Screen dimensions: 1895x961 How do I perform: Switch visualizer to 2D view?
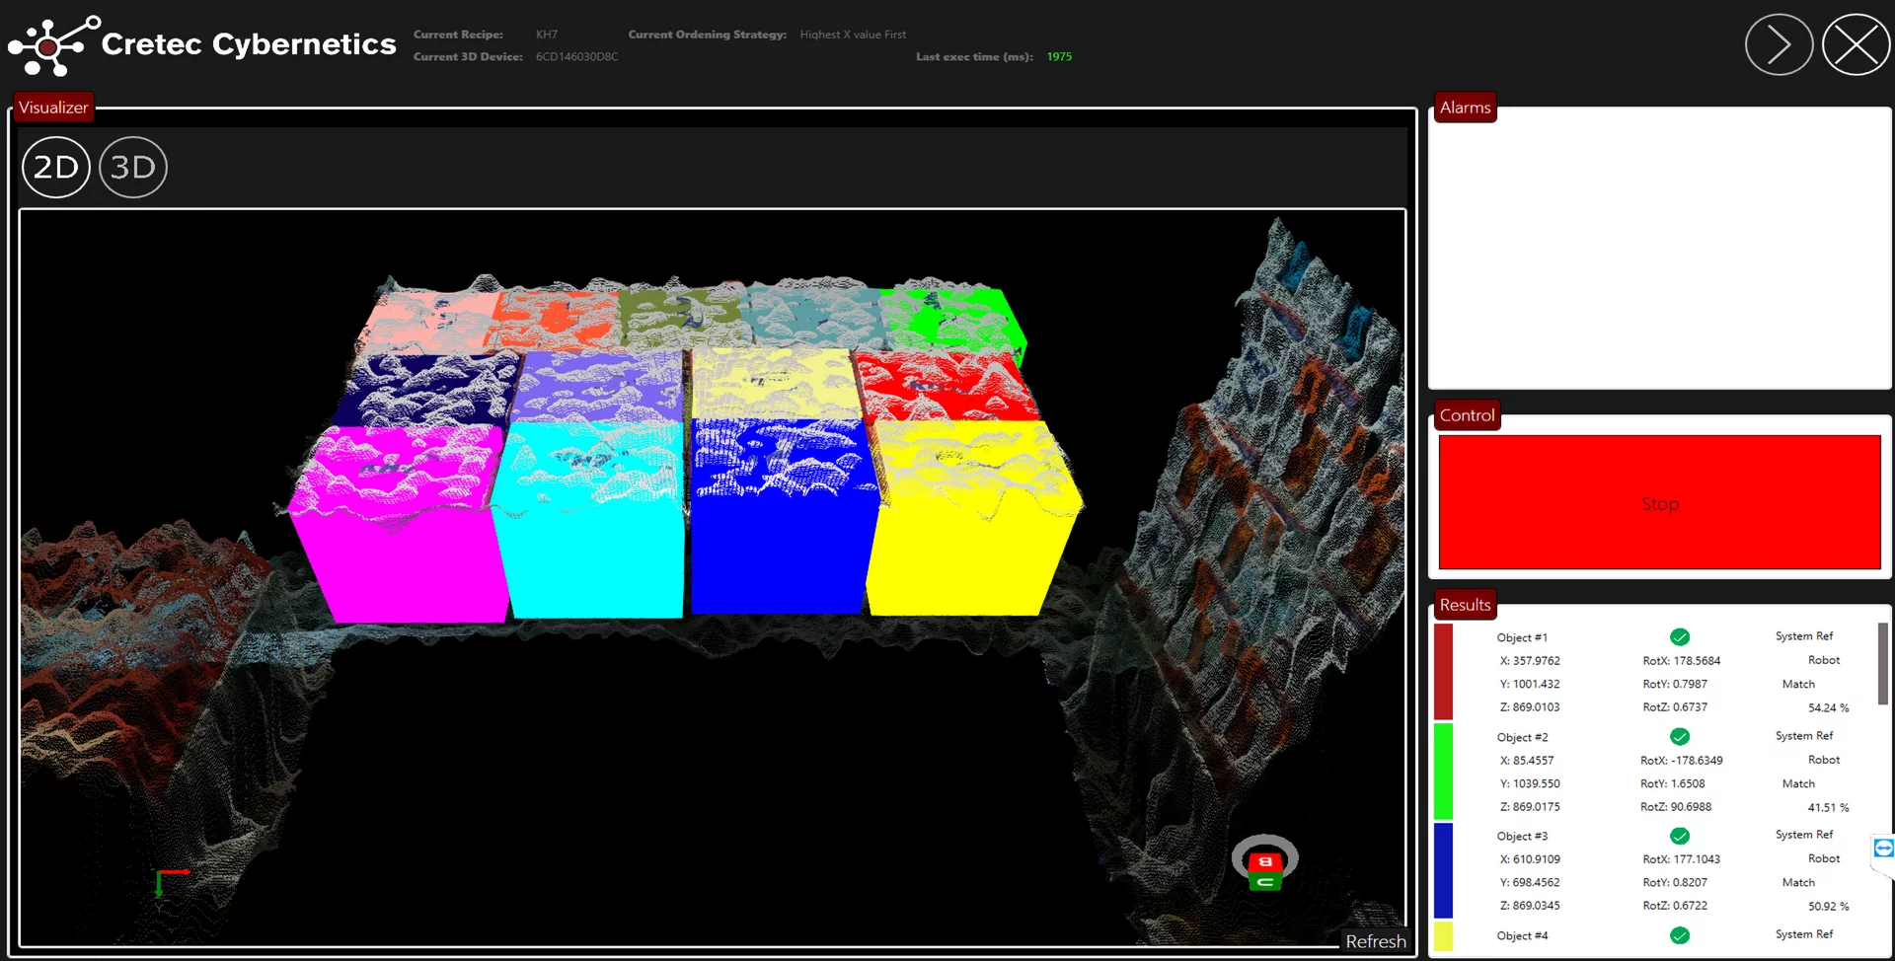click(56, 168)
